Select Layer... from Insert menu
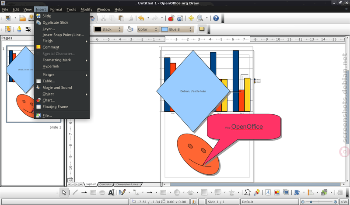This screenshot has width=350, height=205. click(x=62, y=29)
